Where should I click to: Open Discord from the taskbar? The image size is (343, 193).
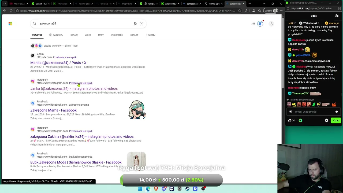[x=164, y=189]
